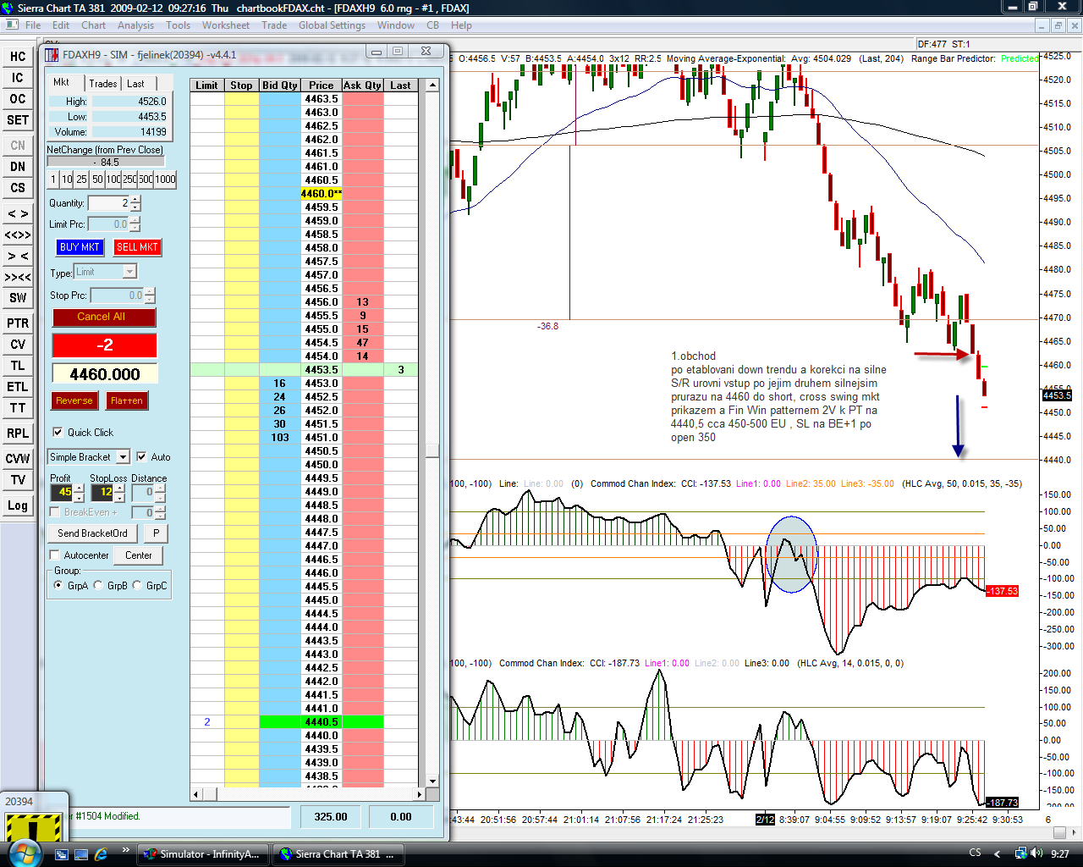This screenshot has height=867, width=1083.
Task: Click the price ladder horizontal scroll right arrow
Action: [419, 794]
